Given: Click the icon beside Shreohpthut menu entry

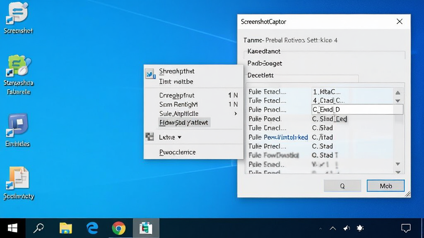Looking at the screenshot, I should pos(150,74).
